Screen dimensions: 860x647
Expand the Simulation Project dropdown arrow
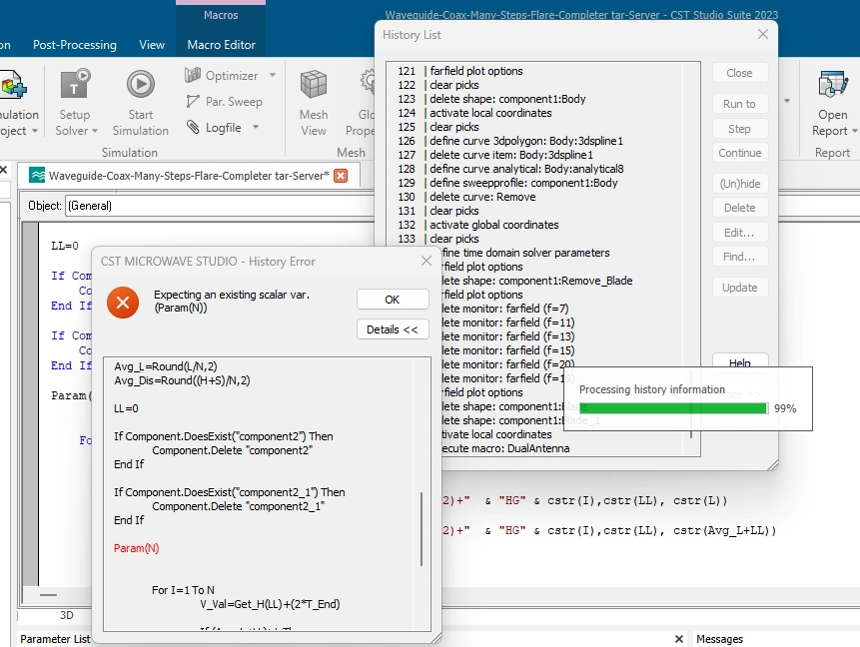35,131
